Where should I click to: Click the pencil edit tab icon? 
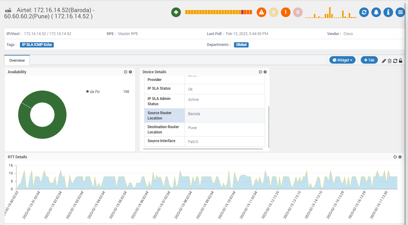point(384,61)
